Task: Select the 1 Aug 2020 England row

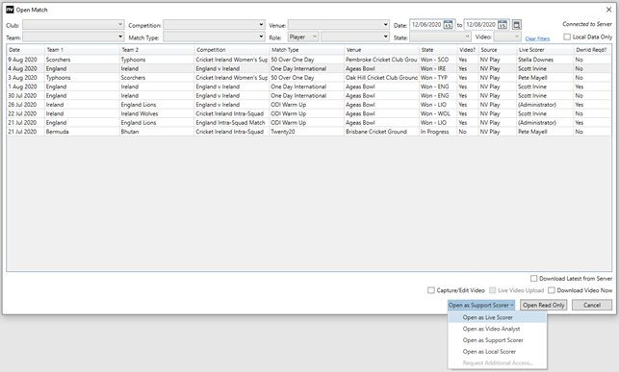Action: click(x=309, y=87)
